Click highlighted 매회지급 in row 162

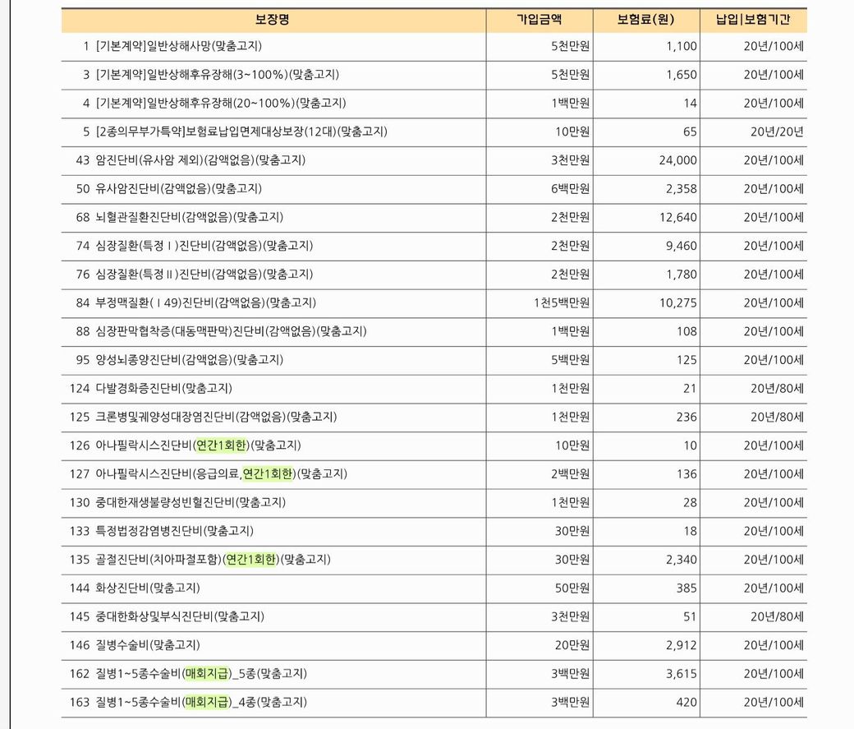[x=208, y=674]
